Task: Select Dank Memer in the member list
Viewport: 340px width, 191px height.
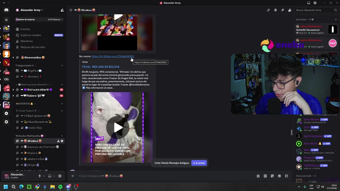Action: [316, 121]
